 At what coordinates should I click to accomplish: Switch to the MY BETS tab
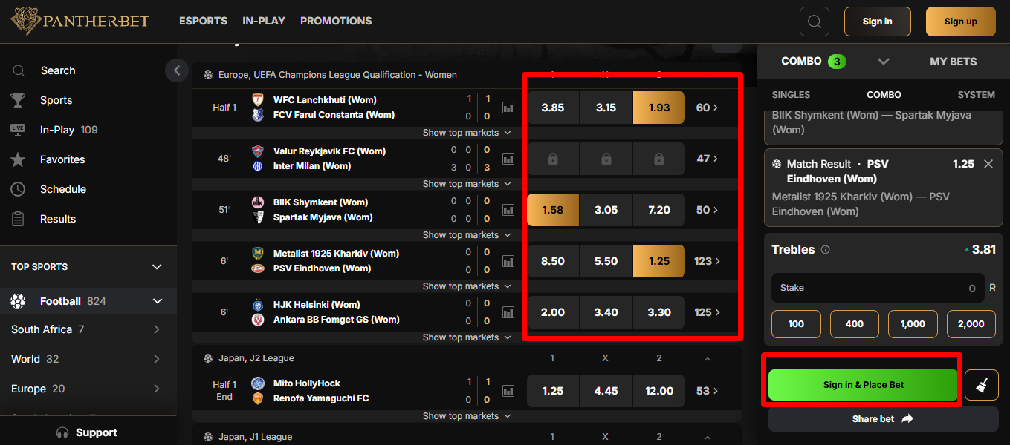[x=953, y=62]
